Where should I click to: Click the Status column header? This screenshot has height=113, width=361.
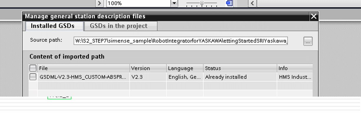pos(240,68)
